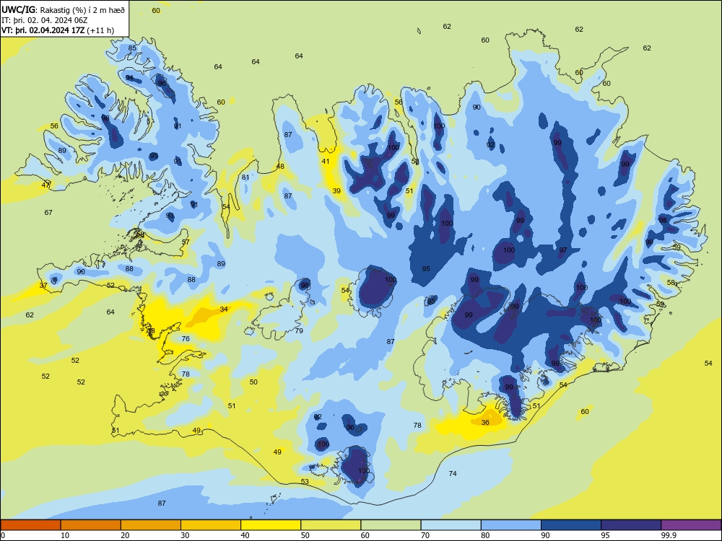Image resolution: width=722 pixels, height=541 pixels.
Task: Click the purple legend swatch above 99.9
Action: click(x=691, y=525)
